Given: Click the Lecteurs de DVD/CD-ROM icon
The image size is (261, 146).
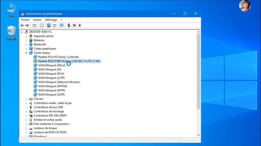Looking at the screenshot, I should (31, 132).
